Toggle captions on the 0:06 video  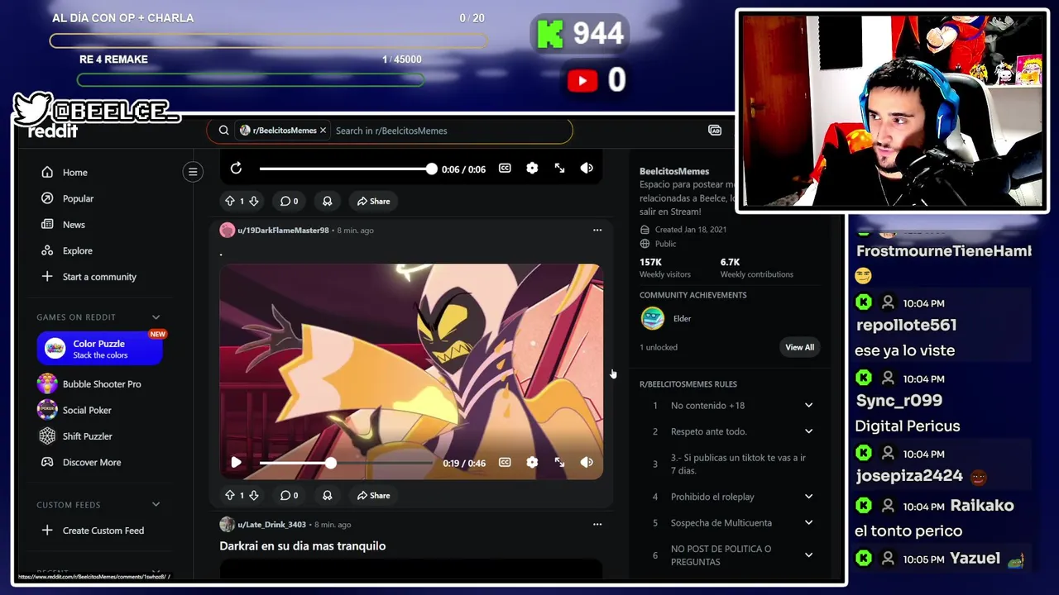point(505,169)
